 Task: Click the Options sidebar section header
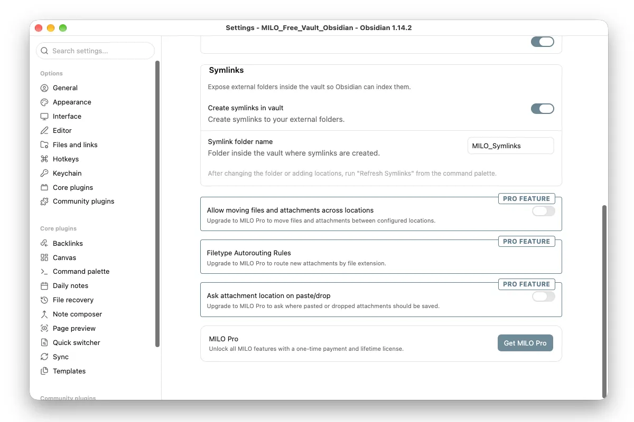pos(51,74)
